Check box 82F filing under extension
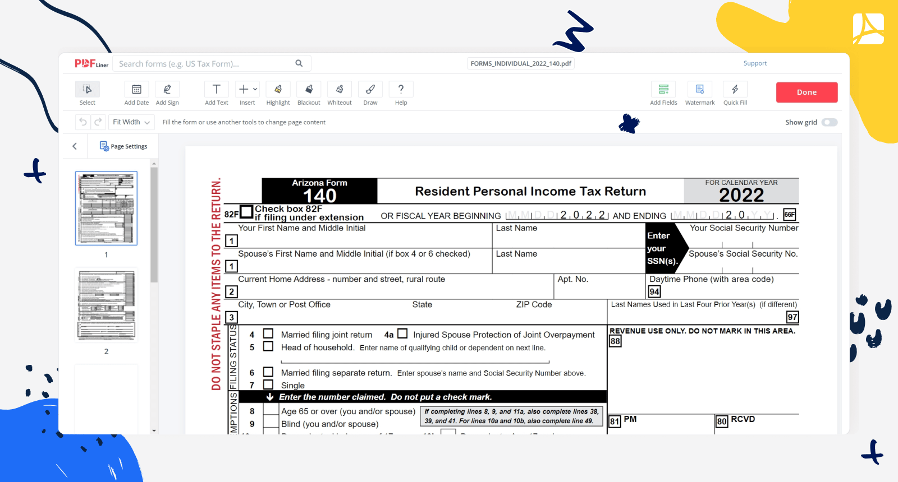This screenshot has height=482, width=898. [246, 212]
